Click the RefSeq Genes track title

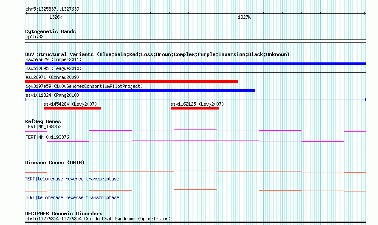point(43,121)
